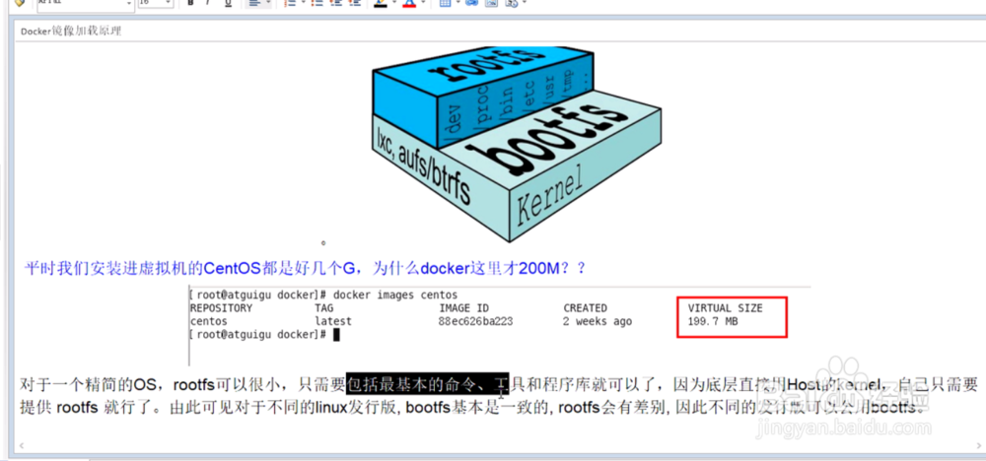
Task: Insert a hyperlink using the link icon
Action: pos(471,3)
